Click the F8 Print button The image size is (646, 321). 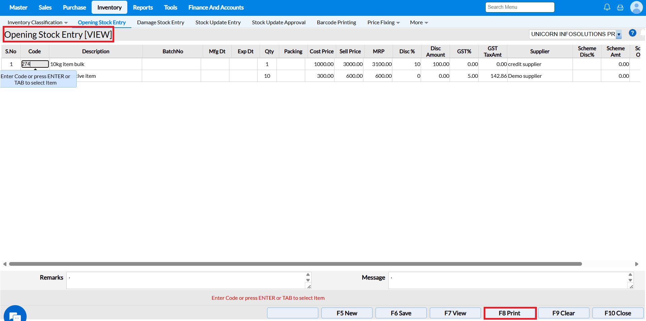510,313
